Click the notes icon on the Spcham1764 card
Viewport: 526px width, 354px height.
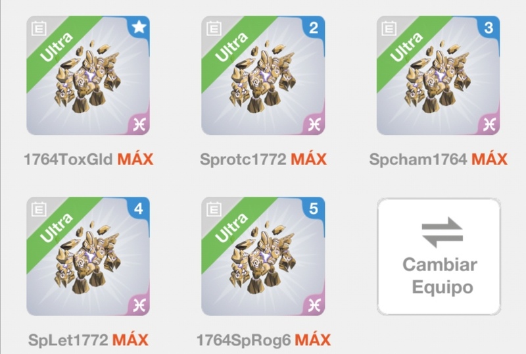(x=389, y=28)
